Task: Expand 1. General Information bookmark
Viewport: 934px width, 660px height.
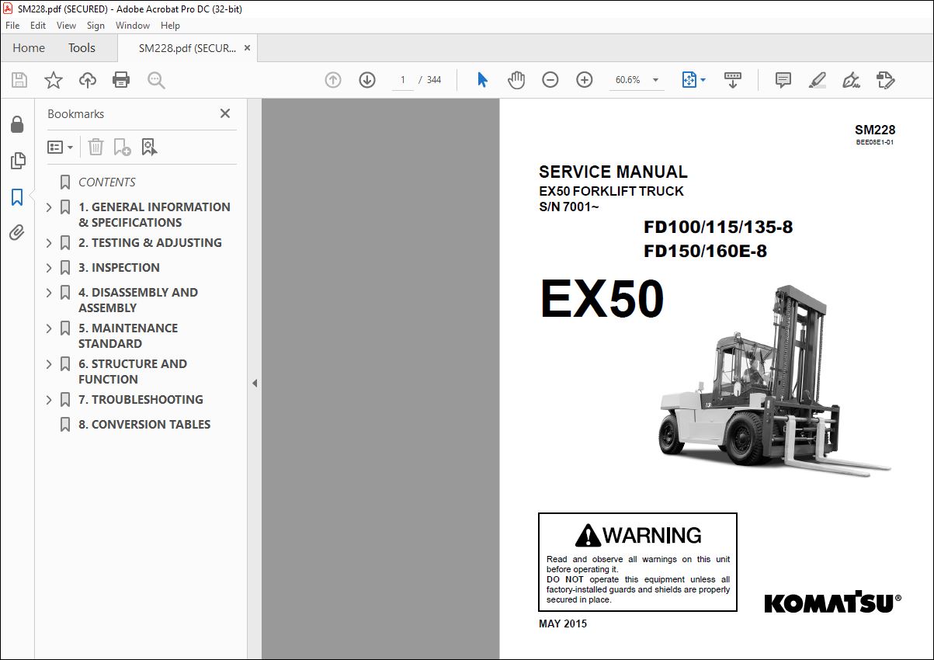Action: pos(49,207)
